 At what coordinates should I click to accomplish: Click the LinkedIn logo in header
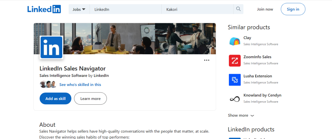click(x=44, y=9)
